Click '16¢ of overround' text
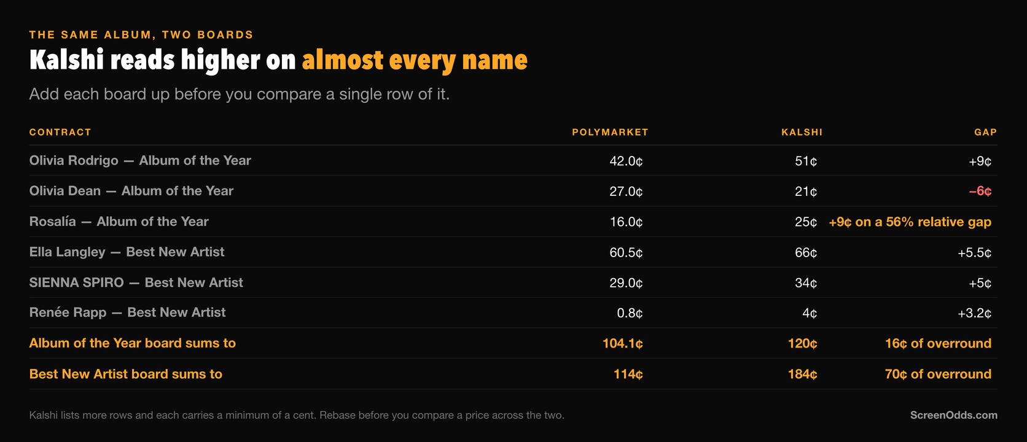This screenshot has height=442, width=1027. pos(938,343)
